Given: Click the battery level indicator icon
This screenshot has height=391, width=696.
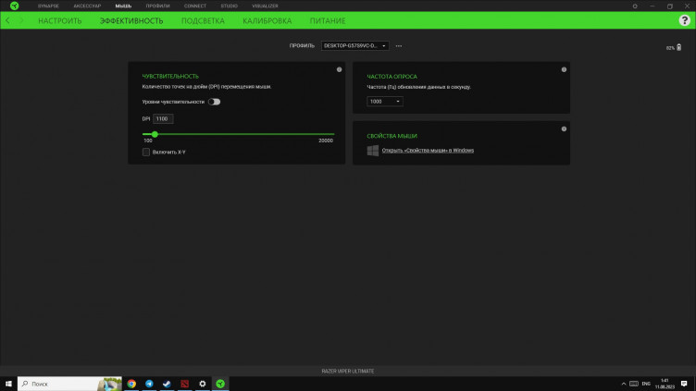Looking at the screenshot, I should tap(677, 47).
